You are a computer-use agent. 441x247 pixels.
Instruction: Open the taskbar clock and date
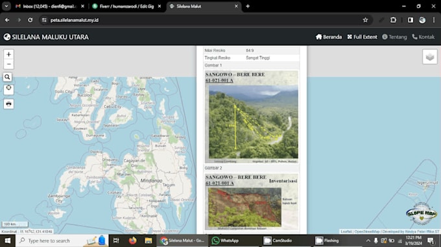414,241
